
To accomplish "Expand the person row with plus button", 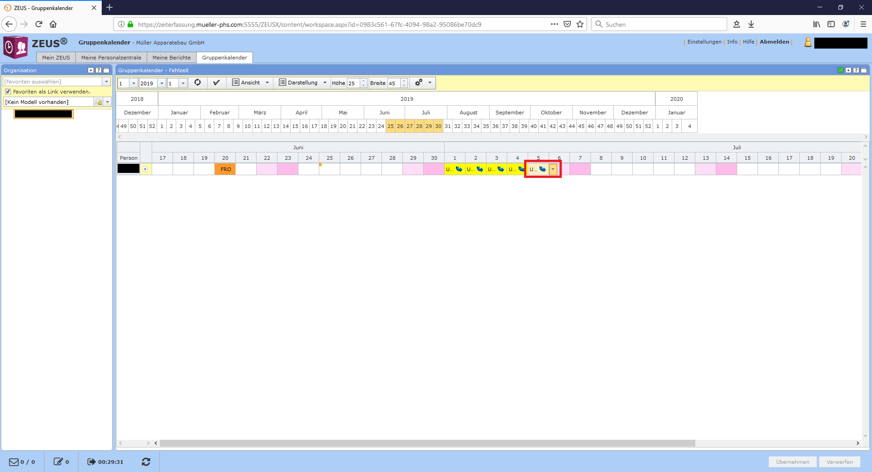I will pos(145,169).
